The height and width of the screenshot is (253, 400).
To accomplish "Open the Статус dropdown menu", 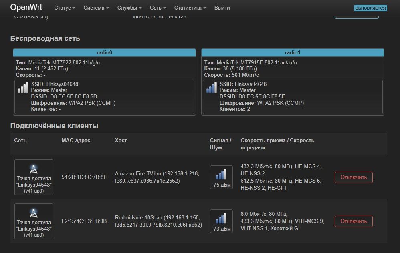I will (65, 8).
